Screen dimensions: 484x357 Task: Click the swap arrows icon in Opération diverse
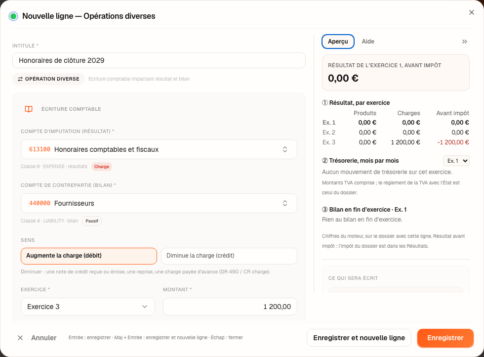20,79
